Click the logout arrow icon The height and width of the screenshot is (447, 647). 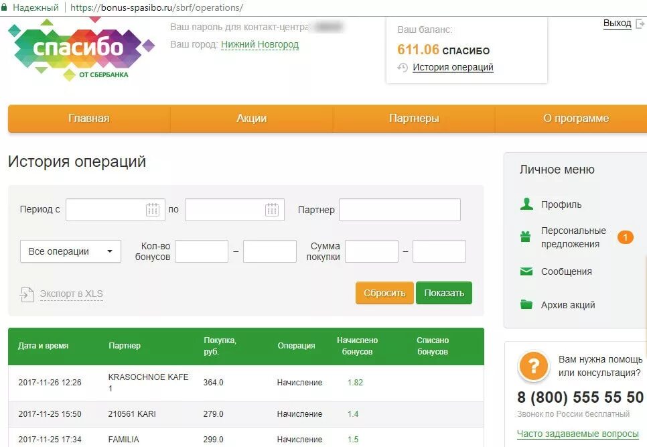click(640, 23)
